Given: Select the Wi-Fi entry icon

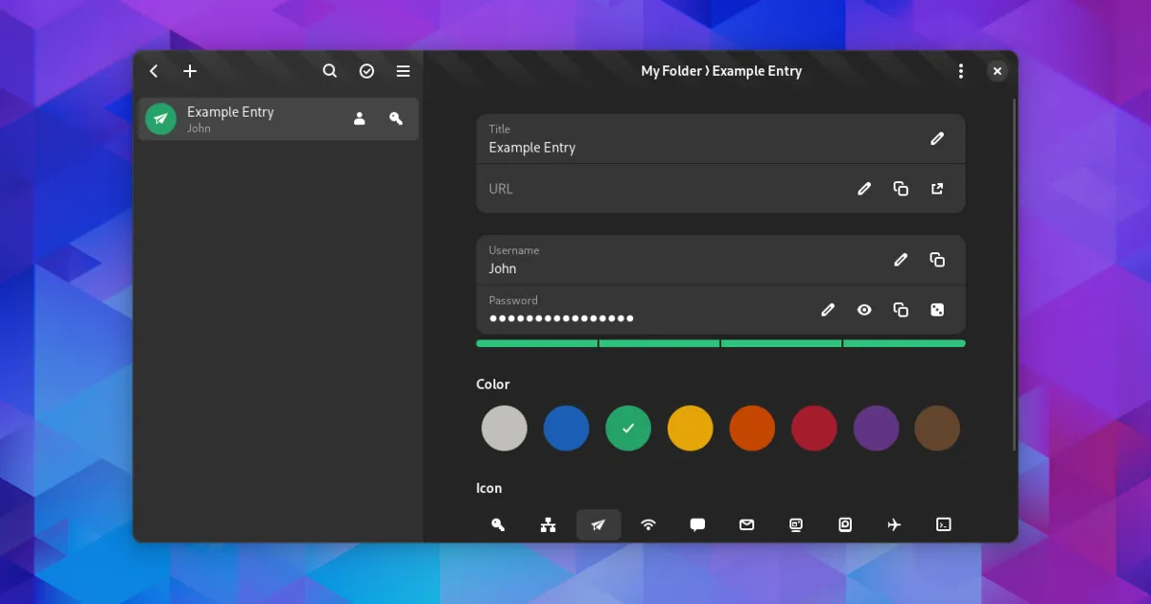Looking at the screenshot, I should pos(648,524).
